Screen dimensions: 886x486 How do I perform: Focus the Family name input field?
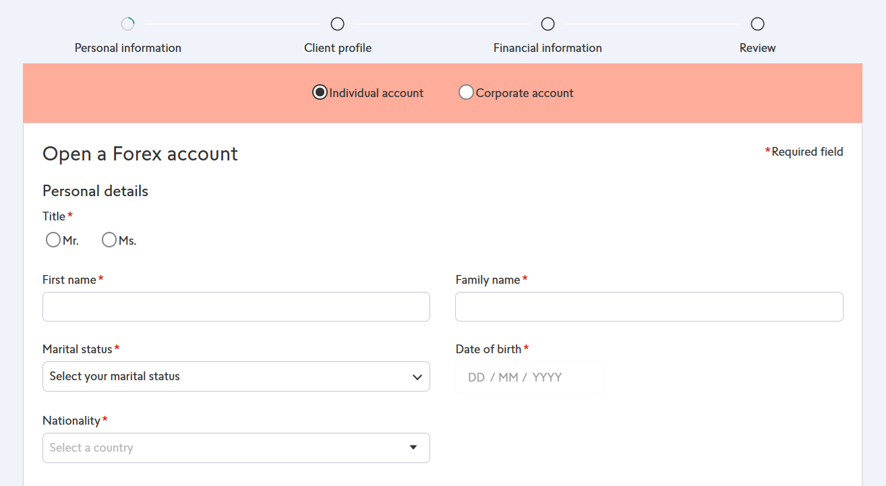coord(649,307)
